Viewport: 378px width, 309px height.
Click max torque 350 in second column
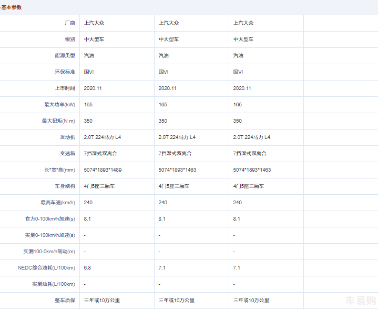[163, 121]
